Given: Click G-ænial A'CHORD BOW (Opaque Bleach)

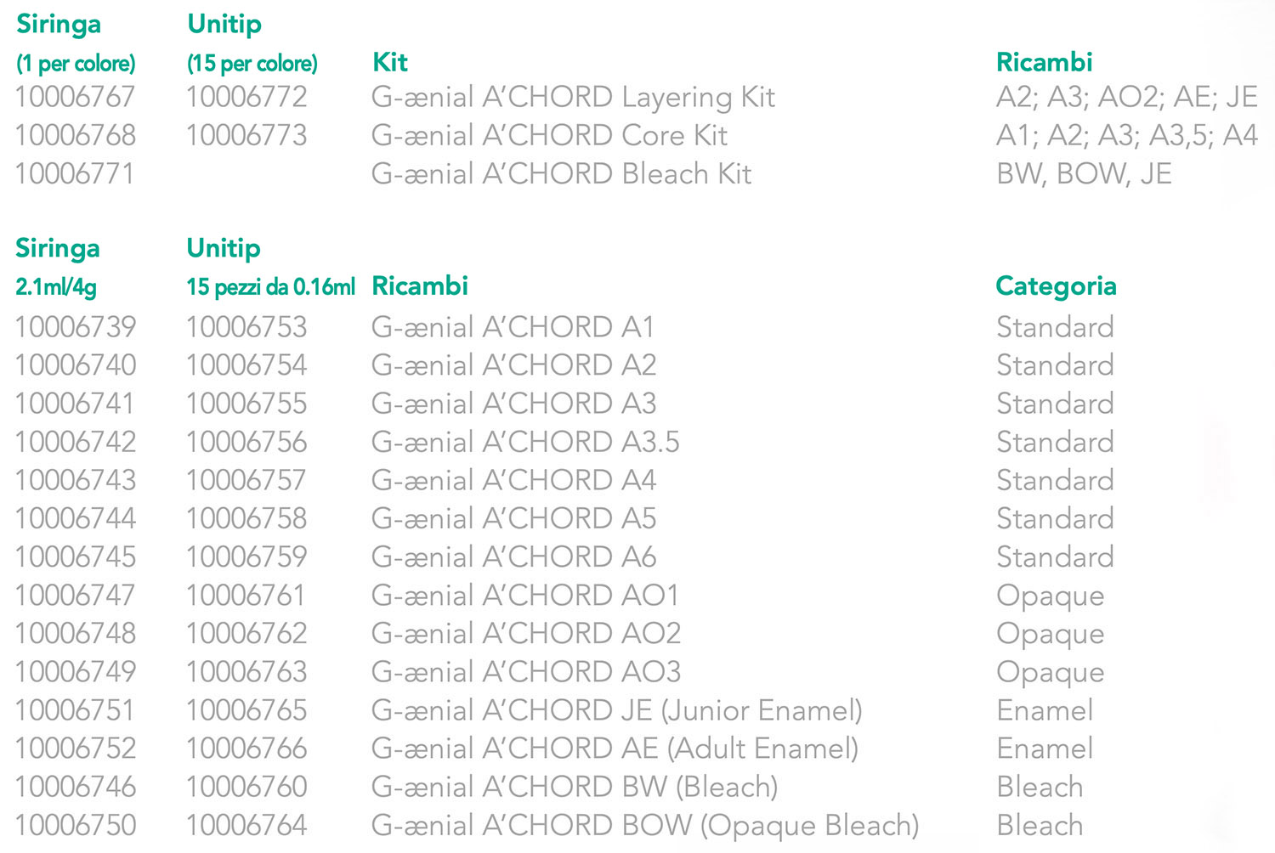Looking at the screenshot, I should pyautogui.click(x=645, y=825).
